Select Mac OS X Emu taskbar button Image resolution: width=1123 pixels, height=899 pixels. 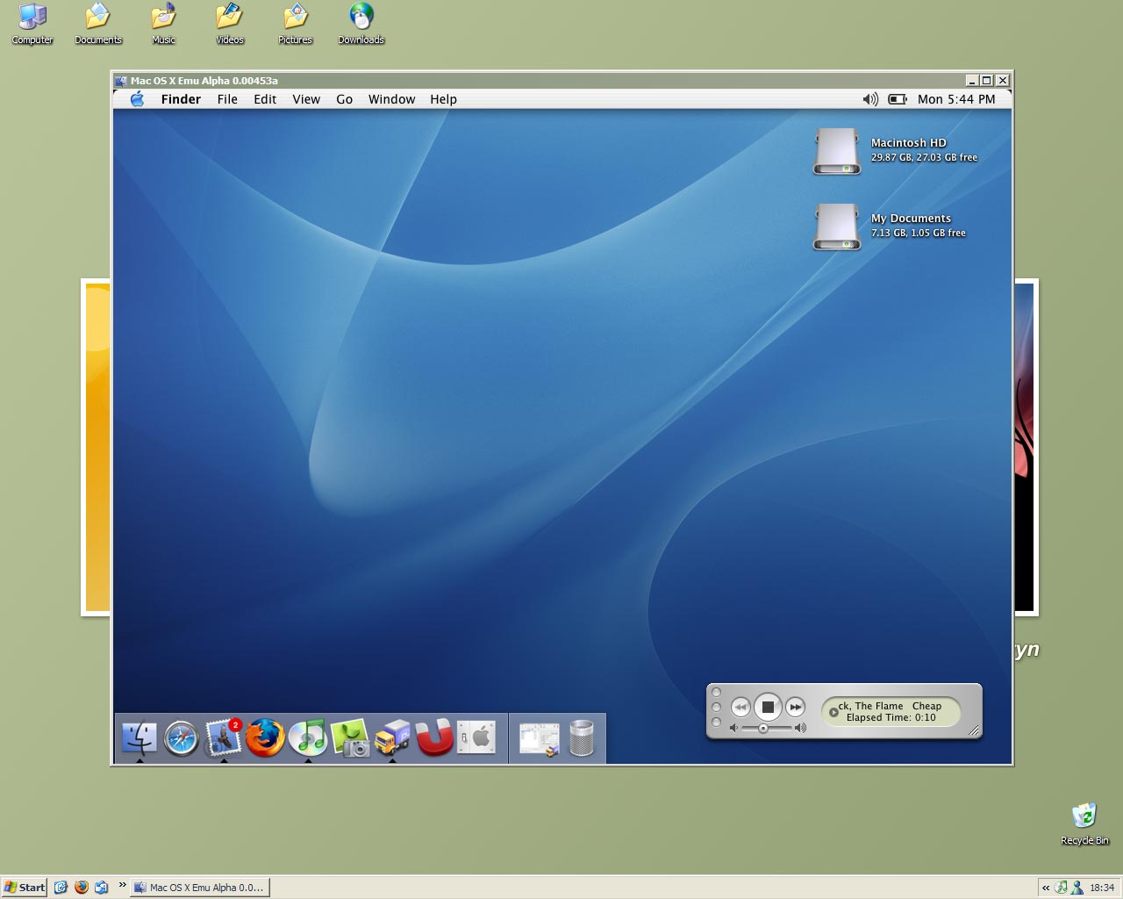(x=200, y=888)
